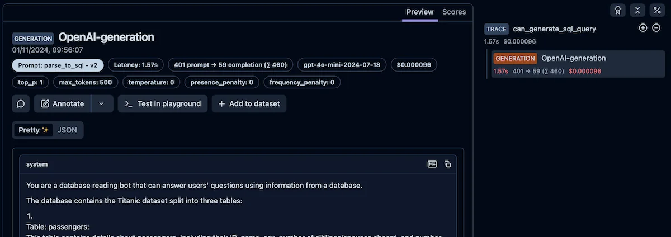
Task: Open the Annotate dropdown chevron
Action: [101, 103]
